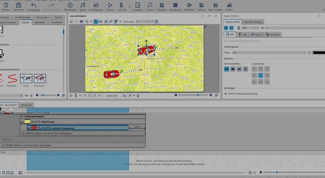Open the Bewegungen tab
This screenshot has height=178, width=325.
[42, 17]
